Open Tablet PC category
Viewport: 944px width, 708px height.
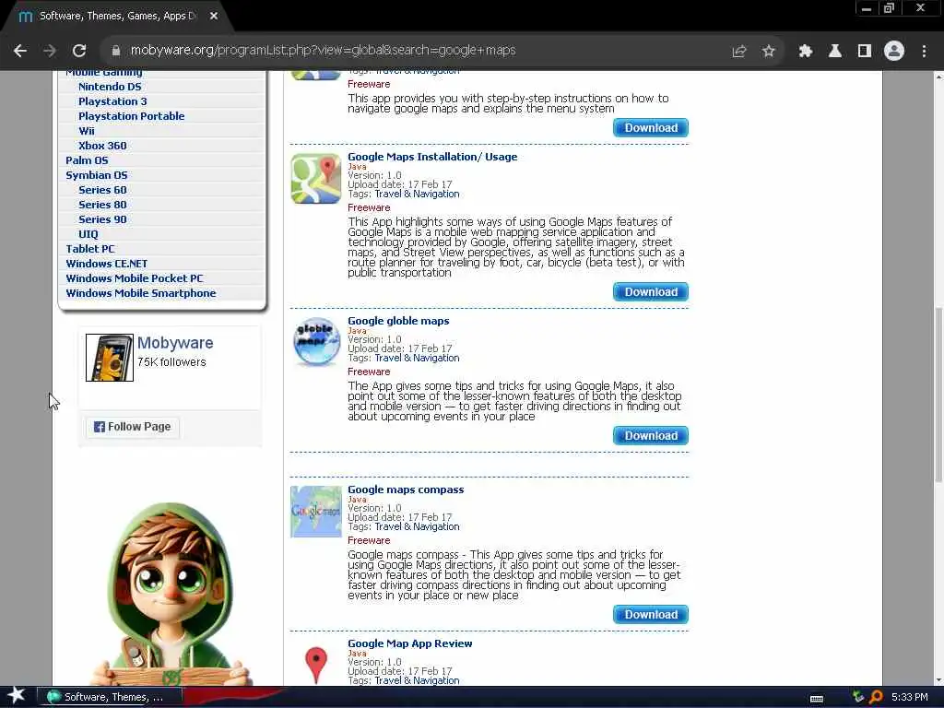pos(89,249)
